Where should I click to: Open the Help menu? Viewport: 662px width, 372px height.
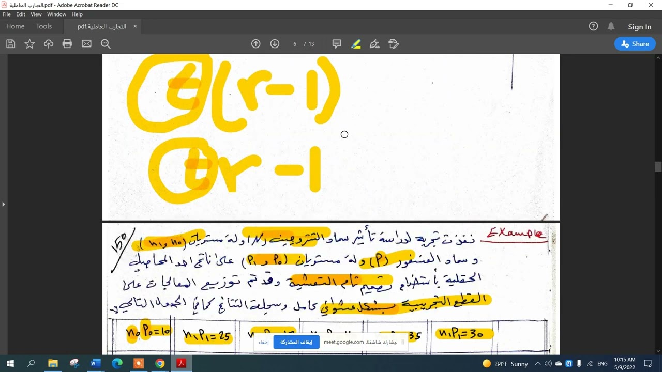tap(77, 14)
